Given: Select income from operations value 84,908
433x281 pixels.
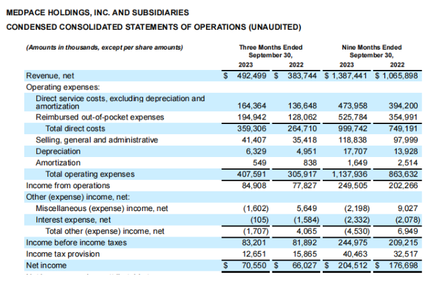Looking at the screenshot, I should point(254,186).
